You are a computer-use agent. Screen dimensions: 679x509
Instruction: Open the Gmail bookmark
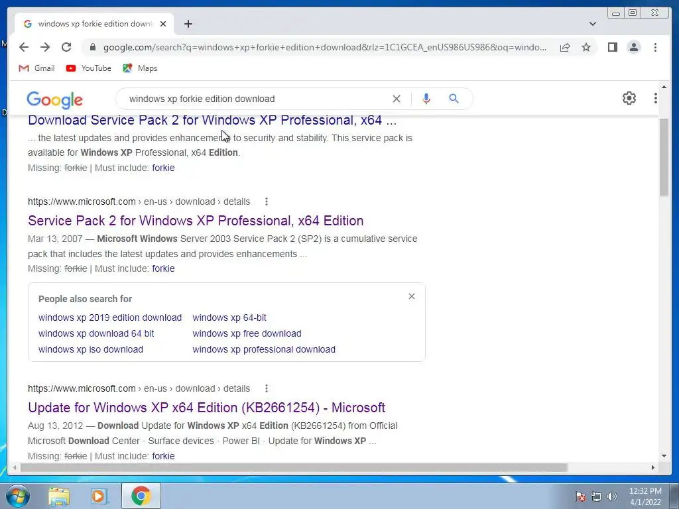pyautogui.click(x=37, y=68)
